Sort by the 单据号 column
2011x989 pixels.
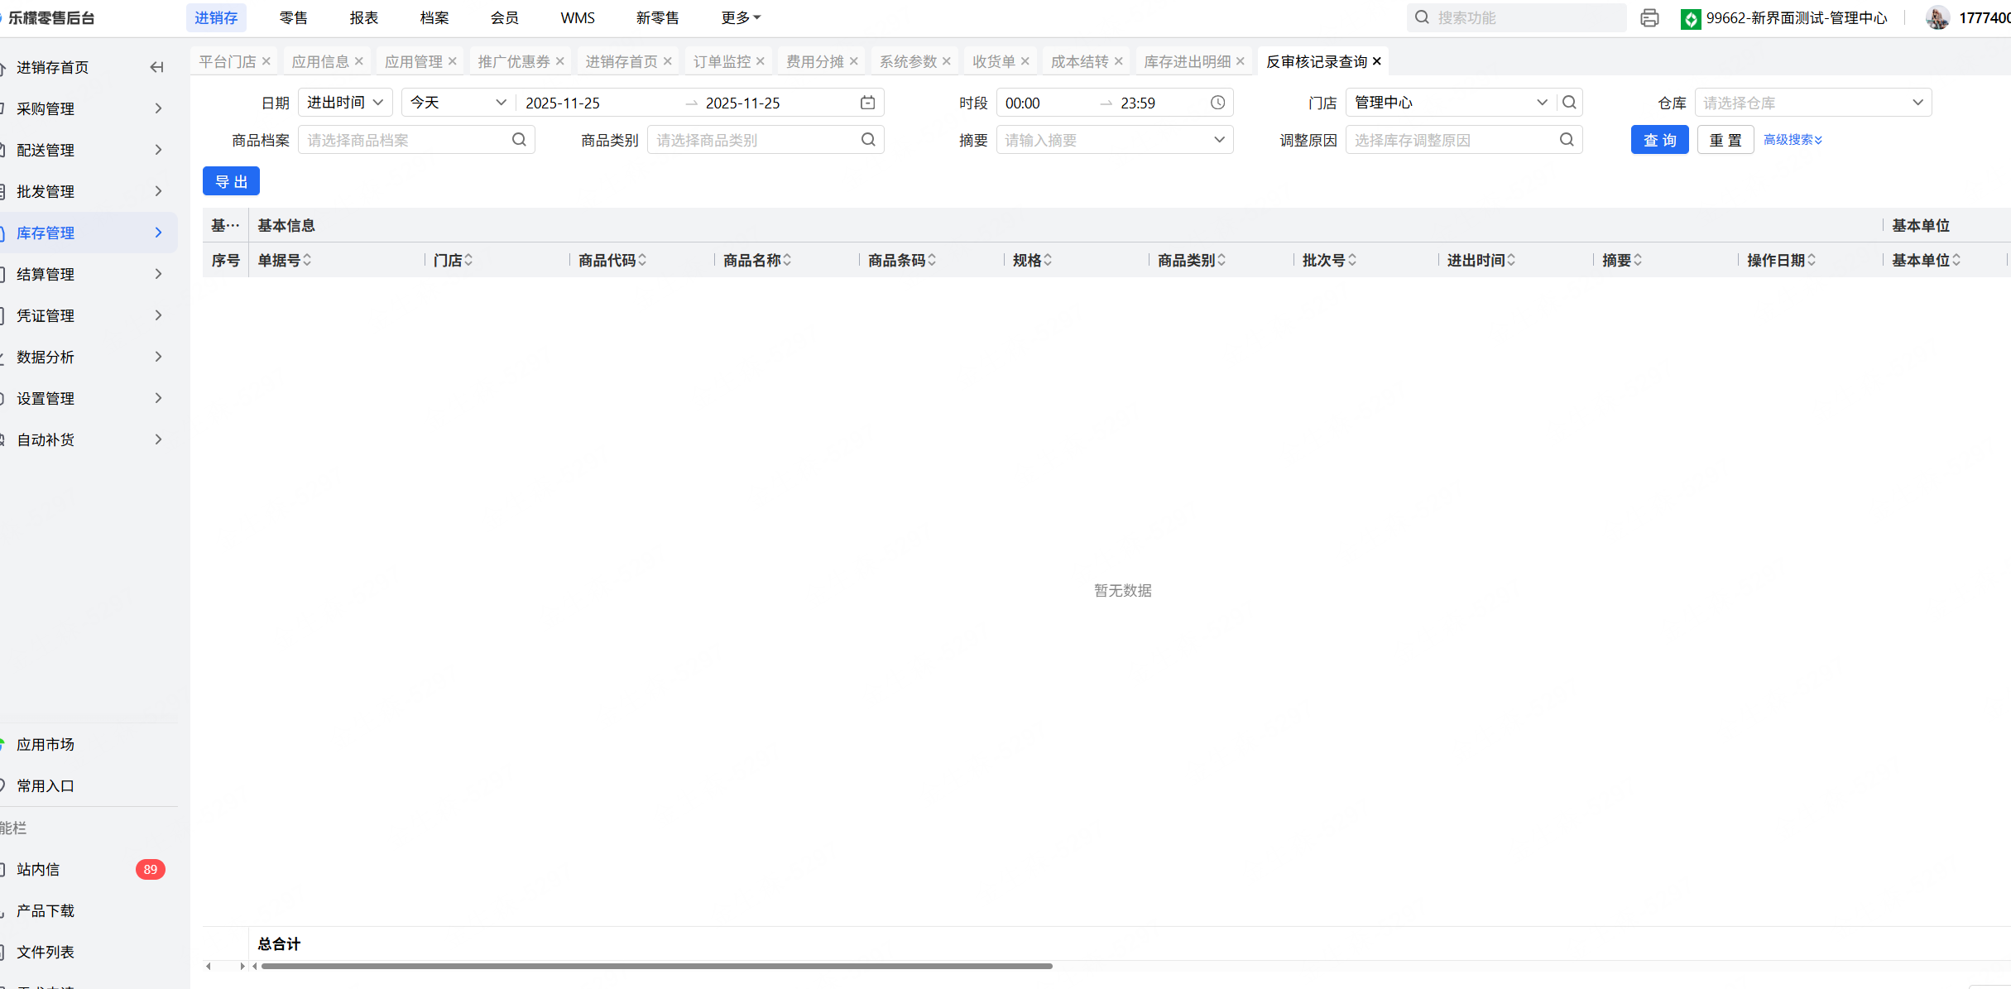pyautogui.click(x=307, y=260)
